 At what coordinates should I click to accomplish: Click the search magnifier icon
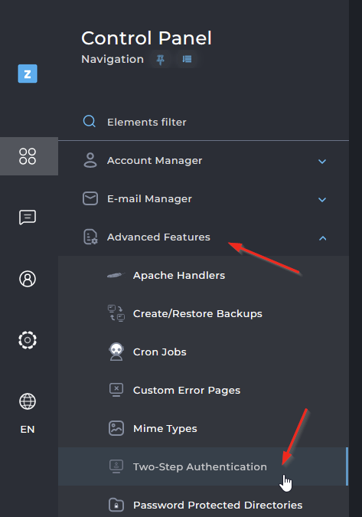90,121
